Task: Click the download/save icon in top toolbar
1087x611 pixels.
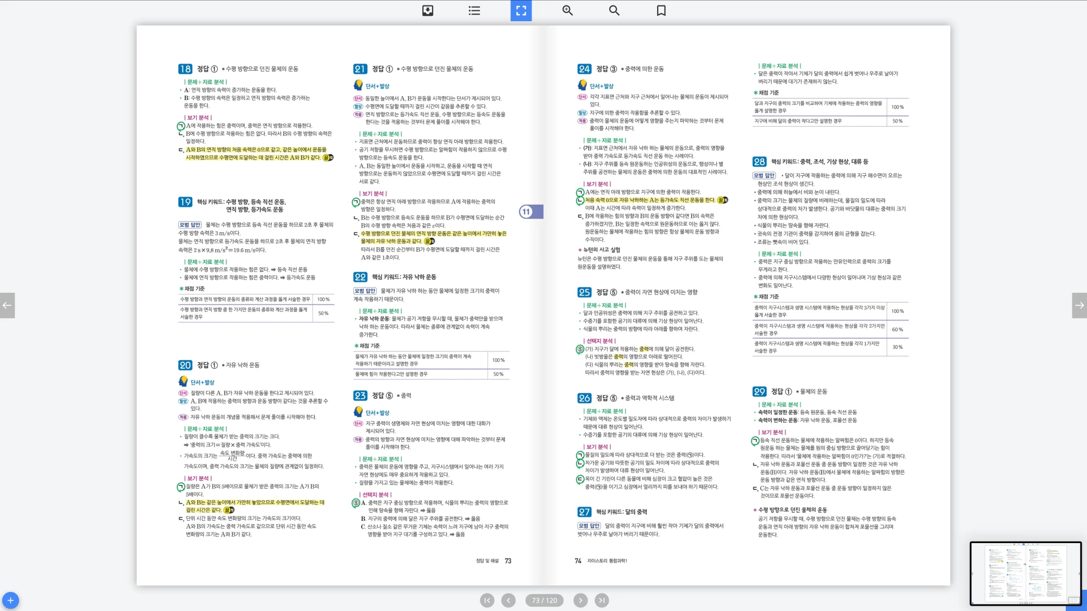Action: 428,10
